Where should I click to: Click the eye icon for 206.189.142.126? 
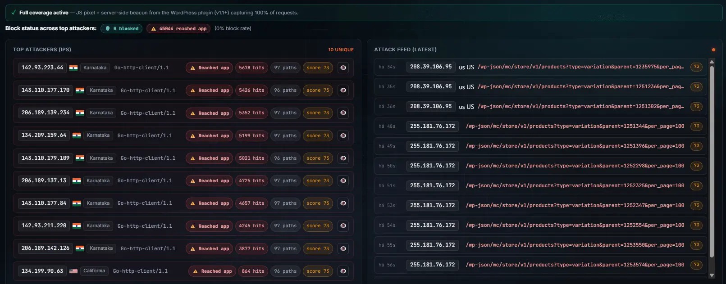click(x=343, y=248)
